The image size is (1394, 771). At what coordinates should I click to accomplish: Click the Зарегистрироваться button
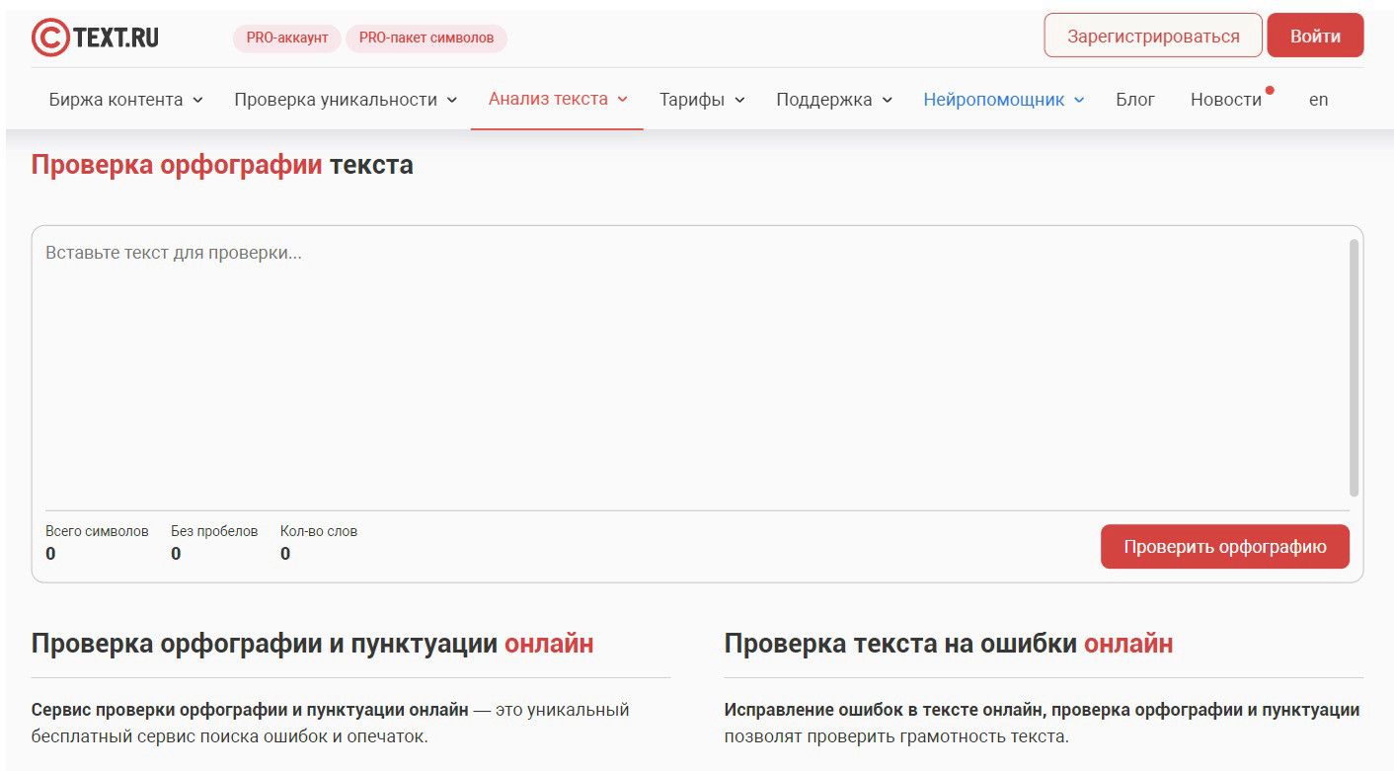click(x=1153, y=36)
